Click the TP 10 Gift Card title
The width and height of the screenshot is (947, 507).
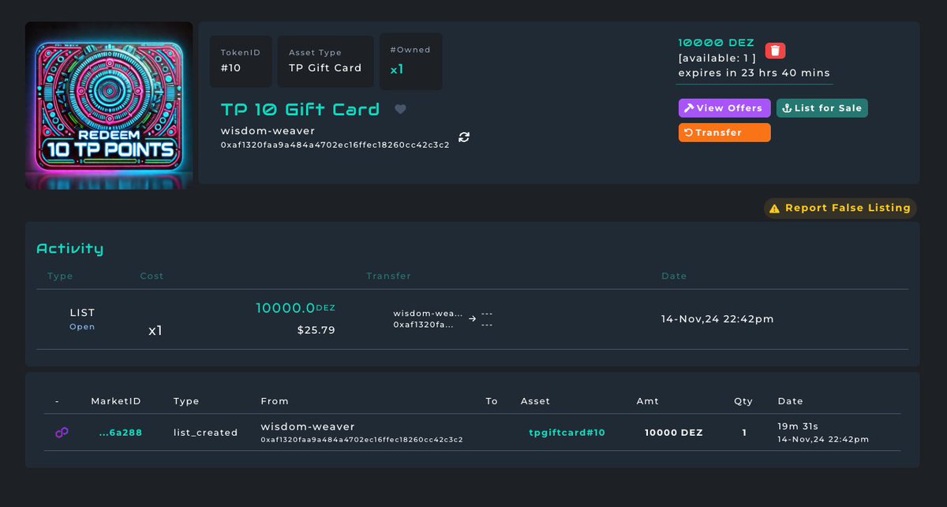point(300,109)
